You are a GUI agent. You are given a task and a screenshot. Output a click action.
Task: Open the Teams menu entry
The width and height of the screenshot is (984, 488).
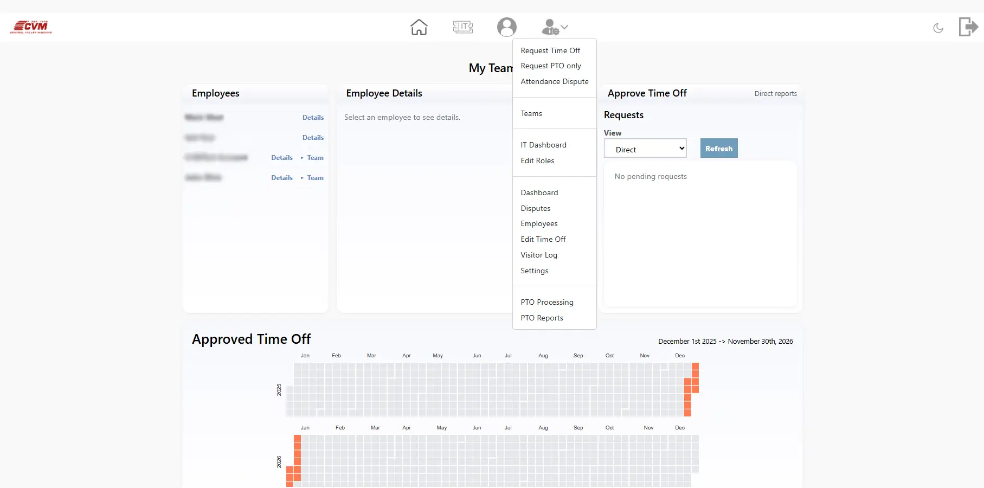tap(531, 113)
